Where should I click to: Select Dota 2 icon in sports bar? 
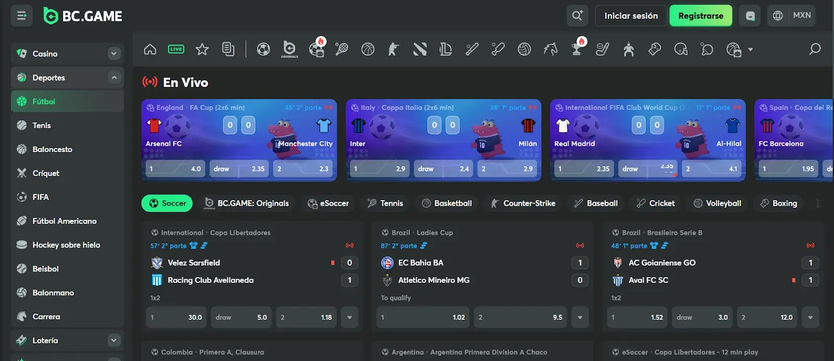click(x=420, y=49)
